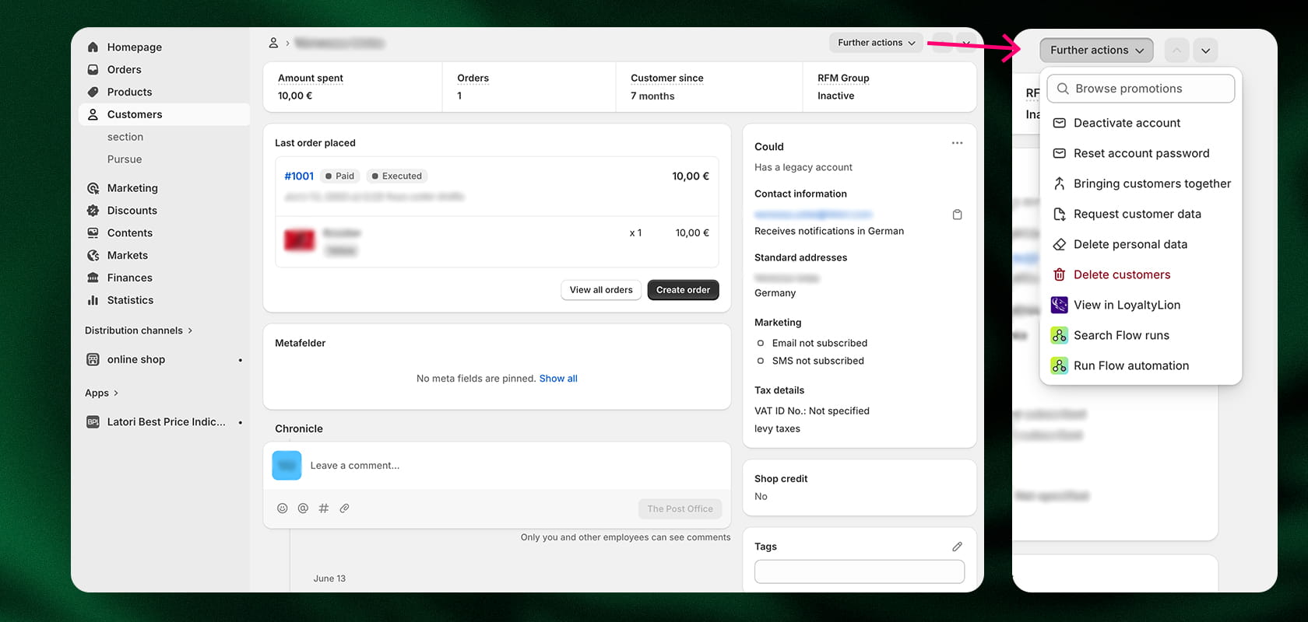Click the Create order button
Screen dimensions: 1308x622
tap(683, 290)
